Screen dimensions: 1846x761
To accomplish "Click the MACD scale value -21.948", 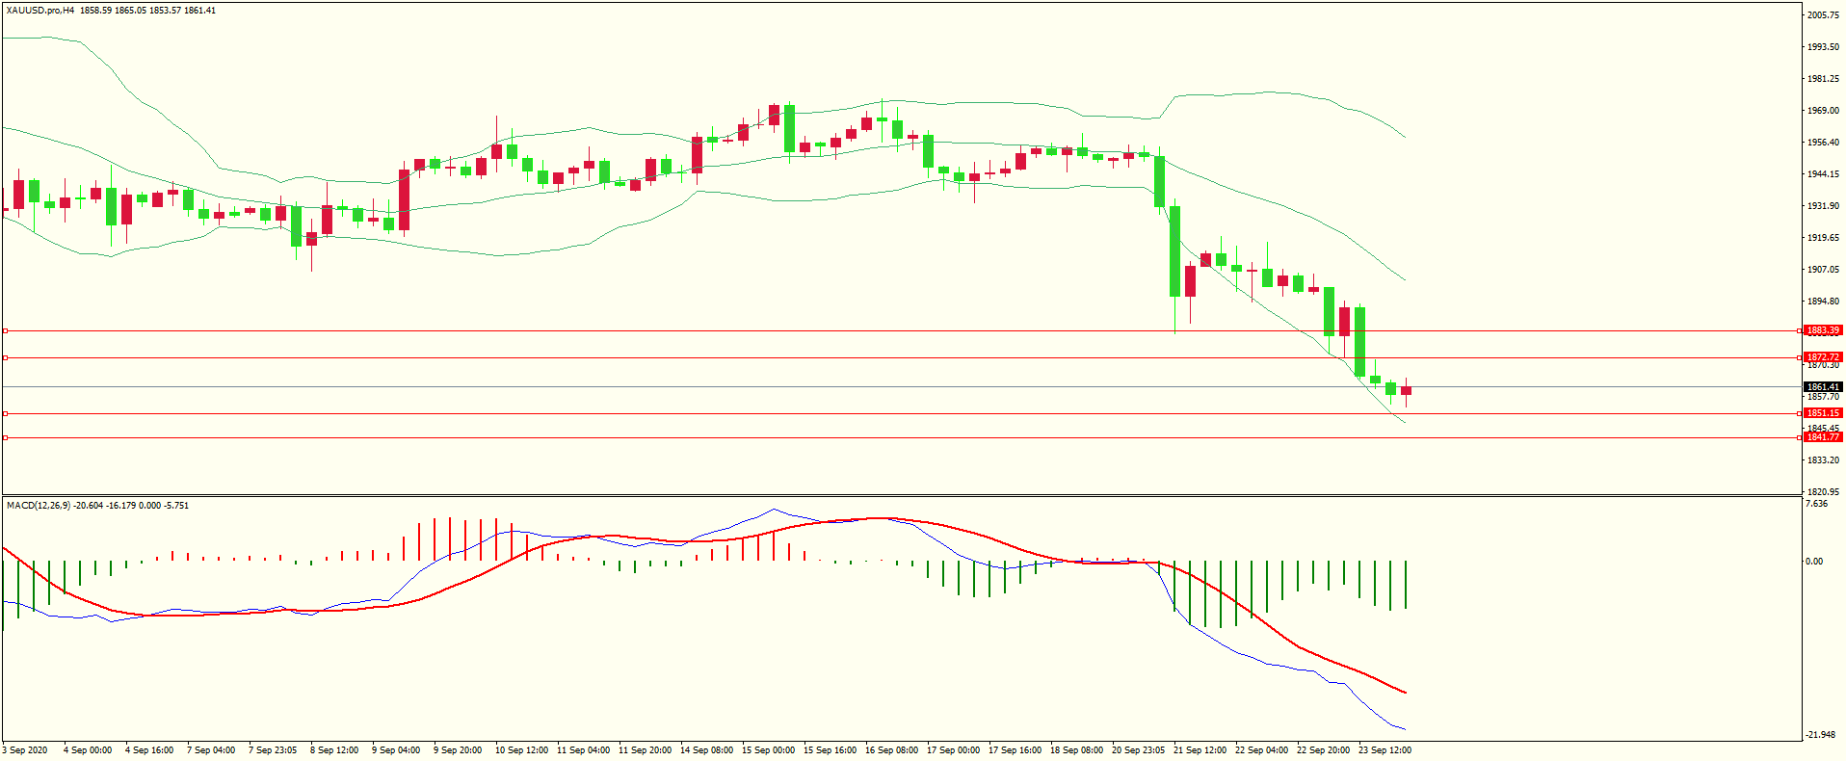I will pyautogui.click(x=1822, y=735).
